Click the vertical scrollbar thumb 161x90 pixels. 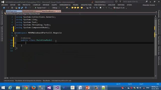tap(156, 37)
